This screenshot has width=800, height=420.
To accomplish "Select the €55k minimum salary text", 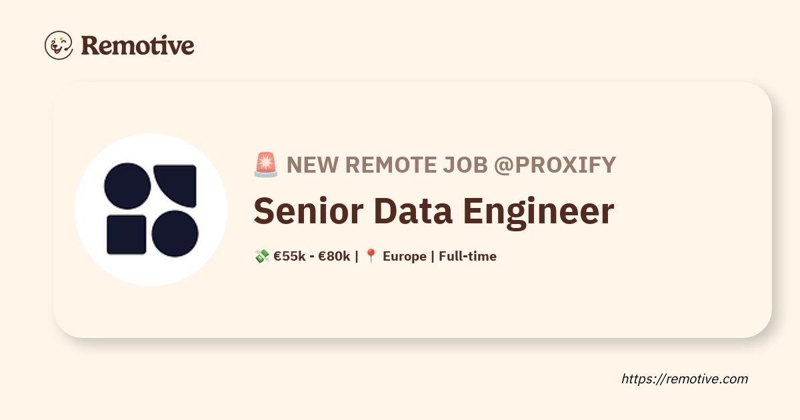I will pyautogui.click(x=289, y=256).
